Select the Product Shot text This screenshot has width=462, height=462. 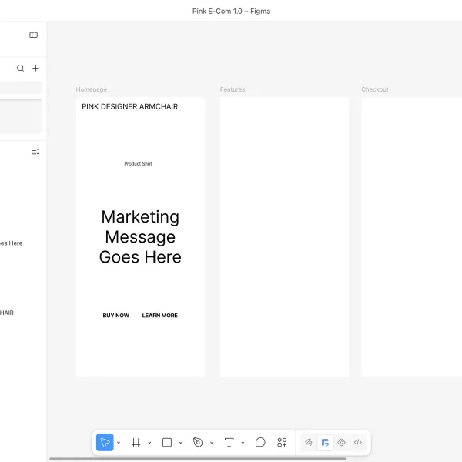pyautogui.click(x=138, y=163)
